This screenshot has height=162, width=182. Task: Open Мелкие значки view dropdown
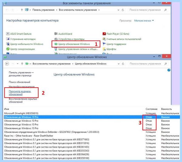144,21
